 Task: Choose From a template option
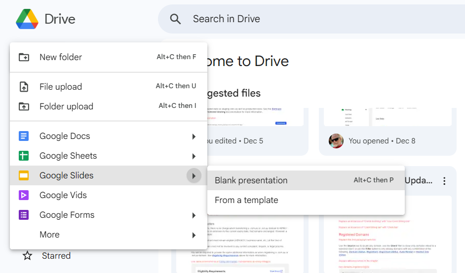(x=306, y=200)
